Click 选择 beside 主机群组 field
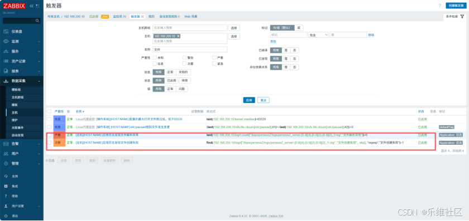Screen dimensions: 469x221 click(234, 28)
